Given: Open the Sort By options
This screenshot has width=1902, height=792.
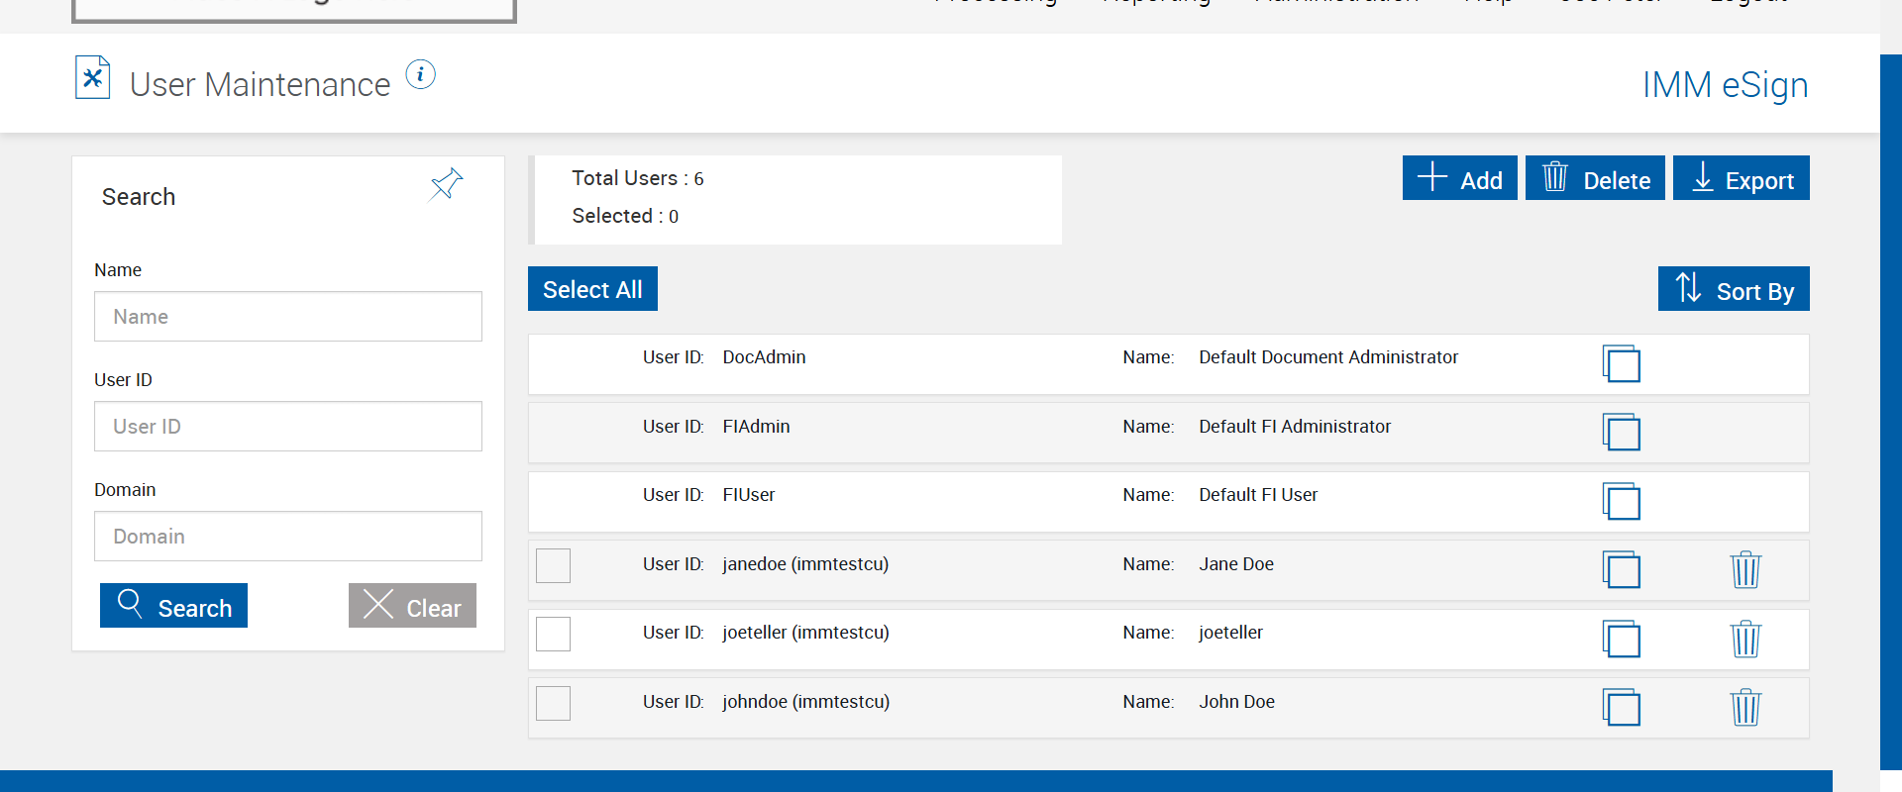Looking at the screenshot, I should (x=1734, y=289).
